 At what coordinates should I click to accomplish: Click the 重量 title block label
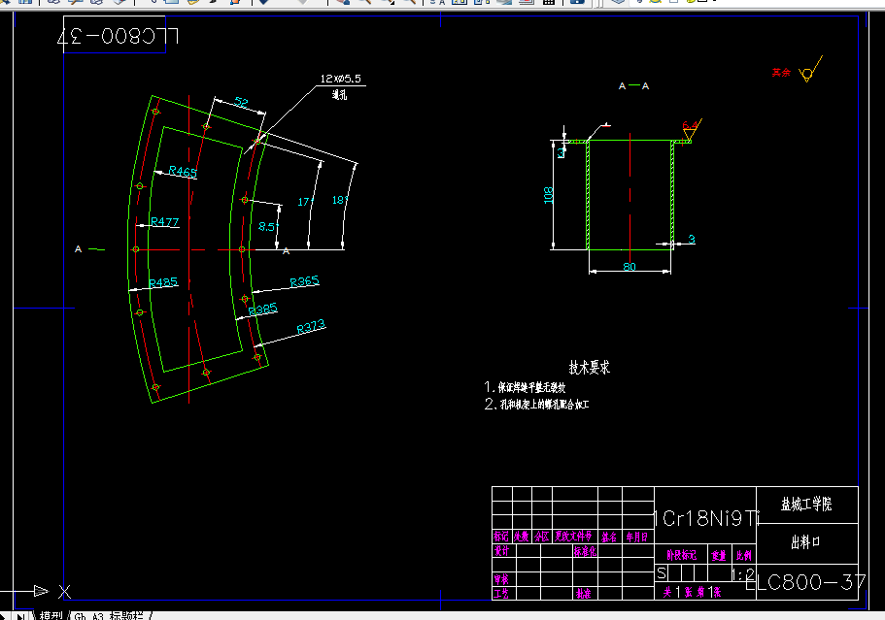(x=719, y=556)
